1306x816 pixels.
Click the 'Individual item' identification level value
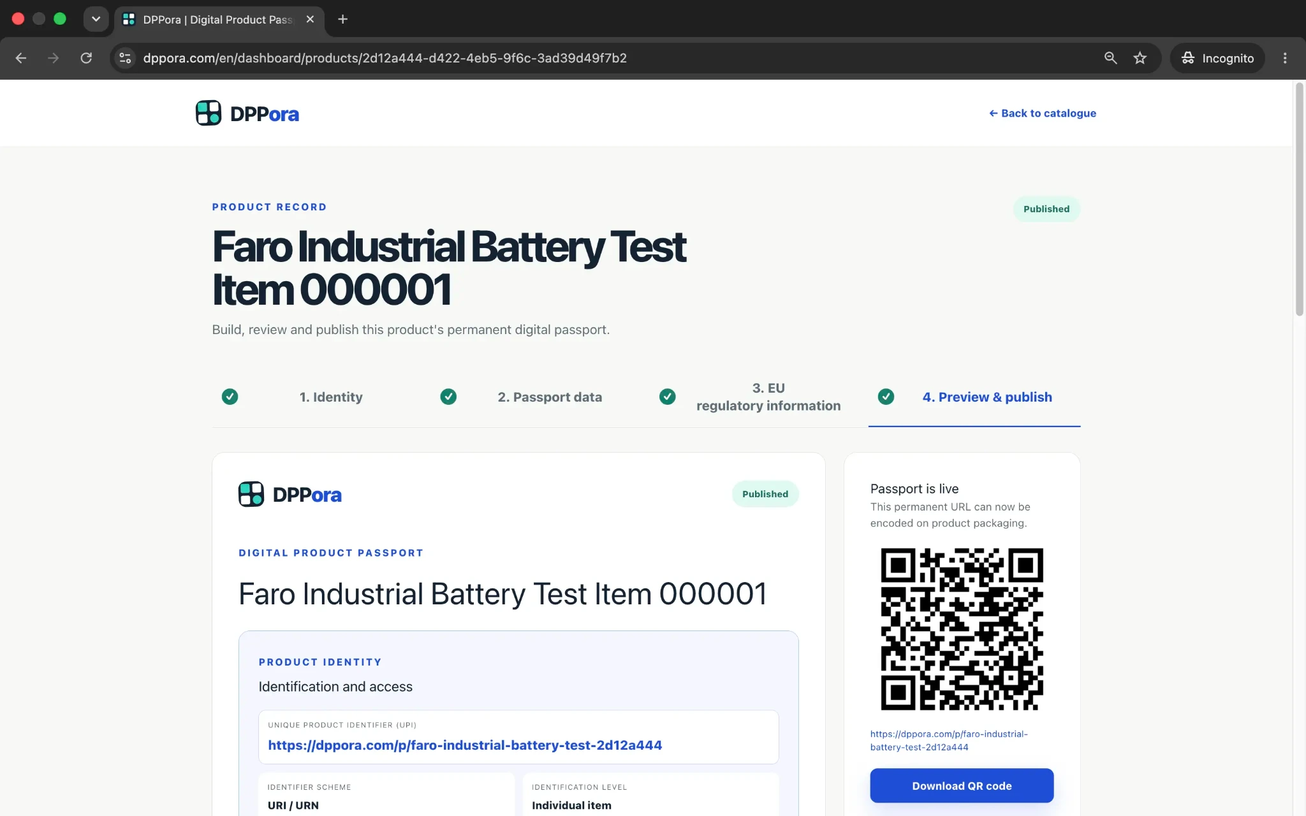[571, 805]
